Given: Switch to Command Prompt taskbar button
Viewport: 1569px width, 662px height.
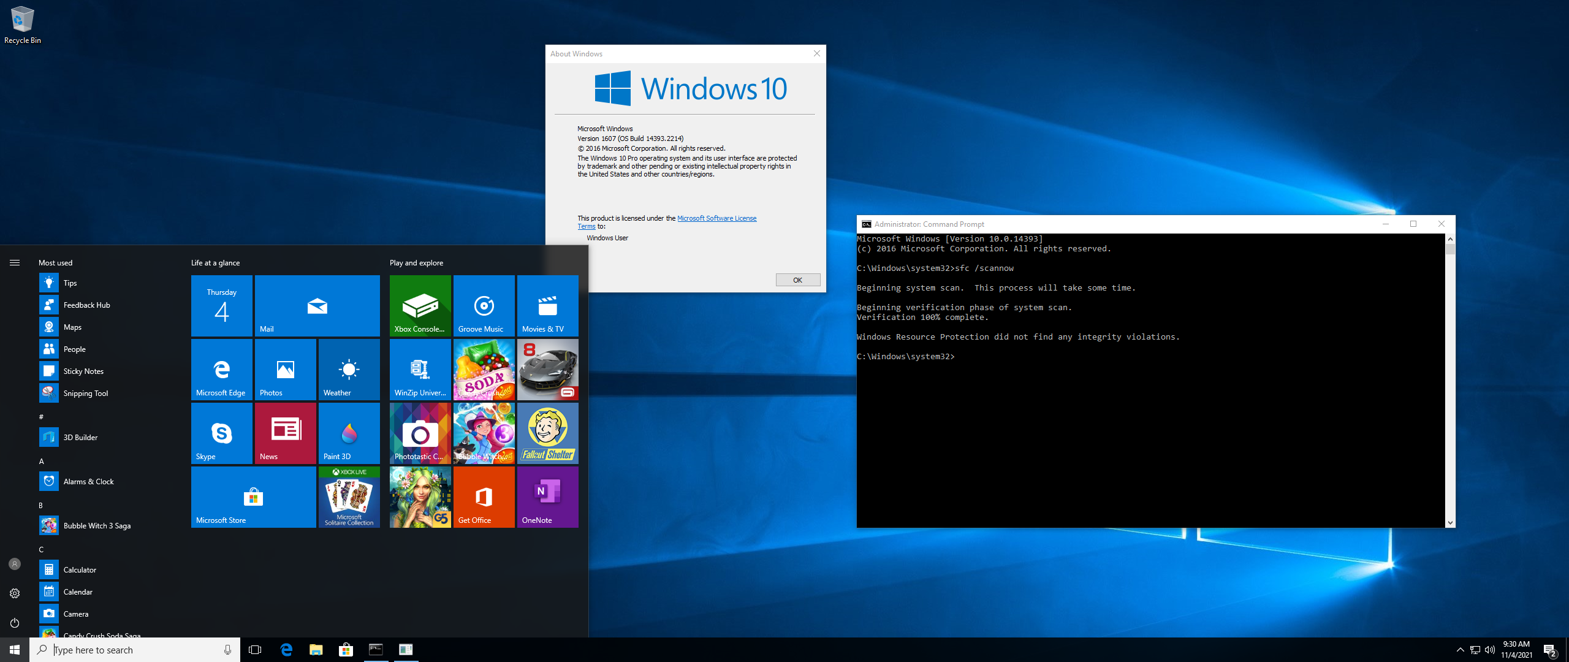Looking at the screenshot, I should (x=376, y=650).
